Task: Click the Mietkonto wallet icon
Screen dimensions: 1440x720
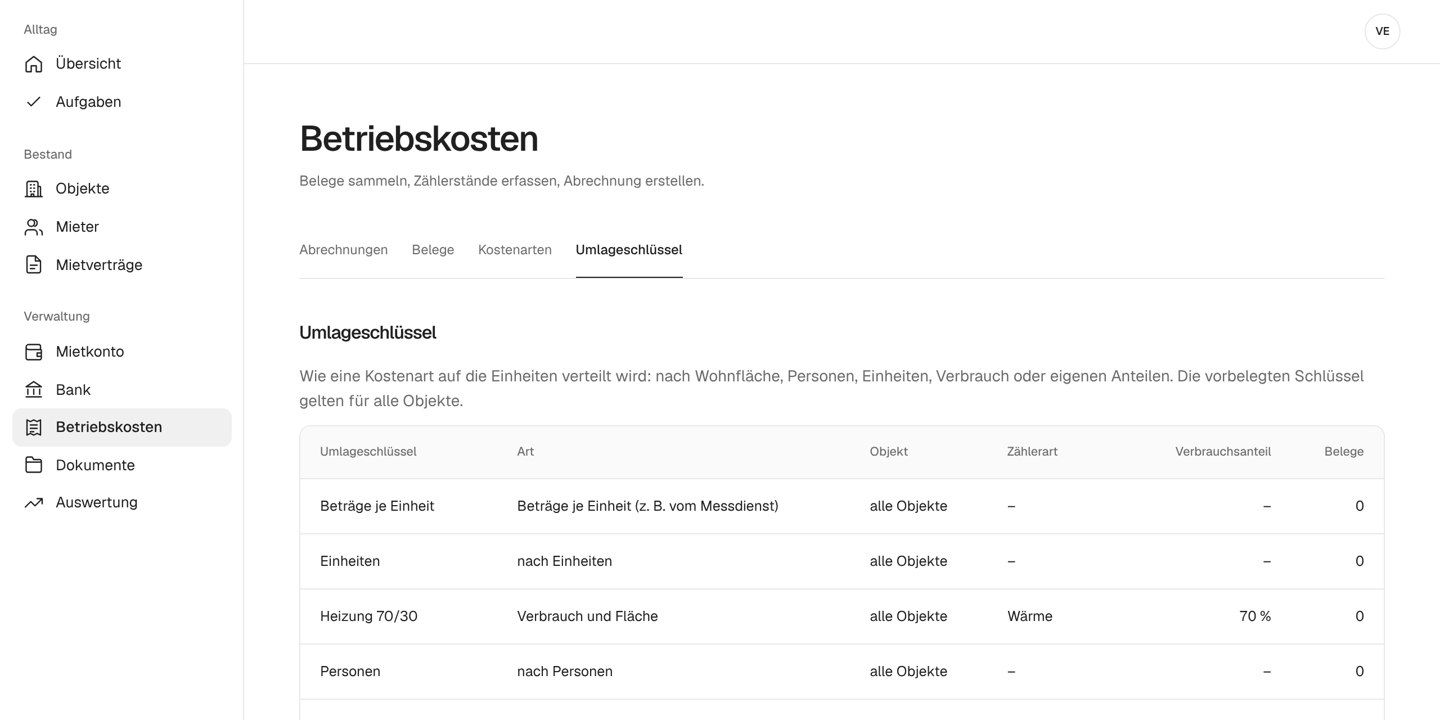Action: click(34, 352)
